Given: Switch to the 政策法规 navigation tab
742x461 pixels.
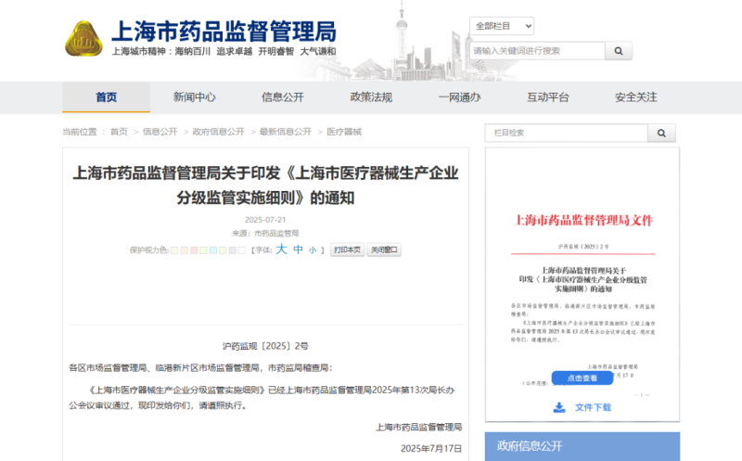Looking at the screenshot, I should point(371,97).
